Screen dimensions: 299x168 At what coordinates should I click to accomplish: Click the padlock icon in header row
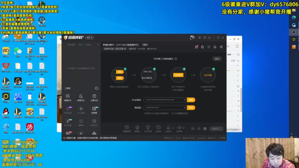(203, 47)
